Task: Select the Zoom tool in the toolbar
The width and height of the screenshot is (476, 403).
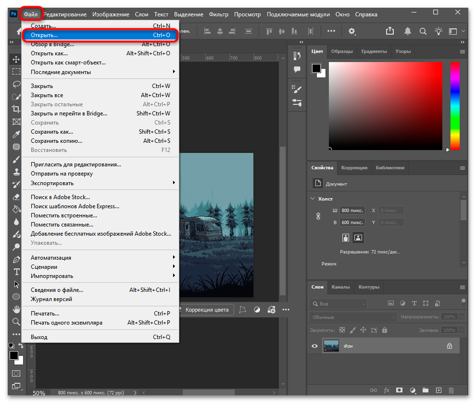Action: [16, 322]
